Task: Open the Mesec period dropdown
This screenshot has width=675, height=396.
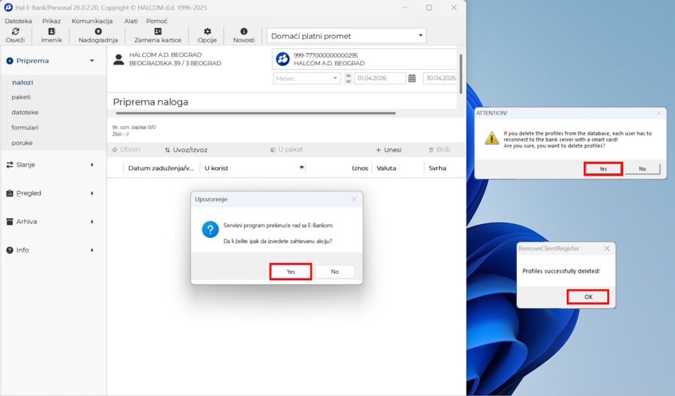Action: 307,78
